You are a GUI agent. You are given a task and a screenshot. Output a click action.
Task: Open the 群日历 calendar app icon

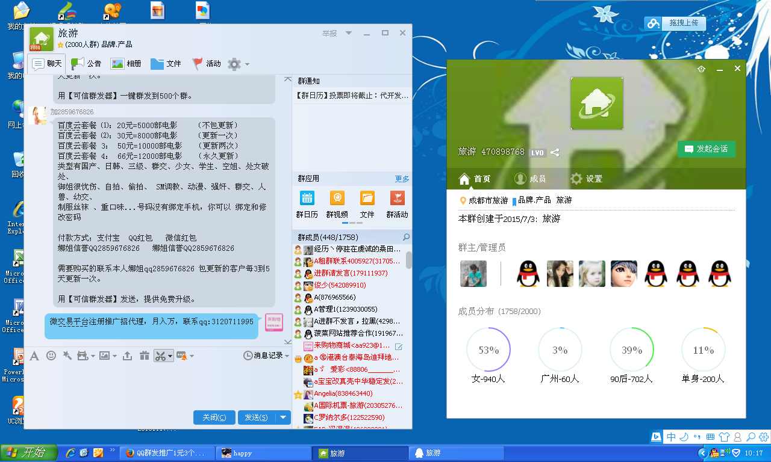coord(307,198)
